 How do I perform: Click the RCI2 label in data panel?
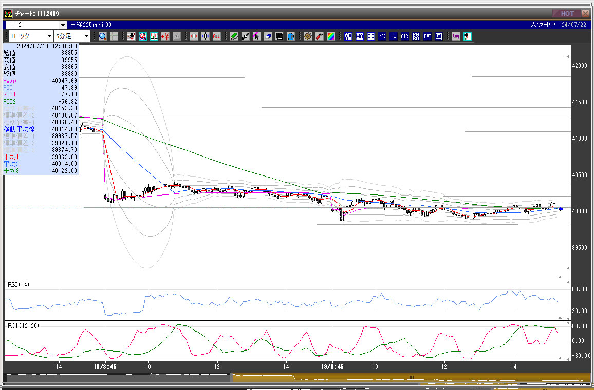click(x=9, y=102)
